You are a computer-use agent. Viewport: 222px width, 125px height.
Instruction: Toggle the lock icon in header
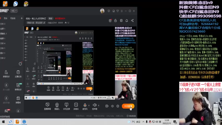(115, 21)
